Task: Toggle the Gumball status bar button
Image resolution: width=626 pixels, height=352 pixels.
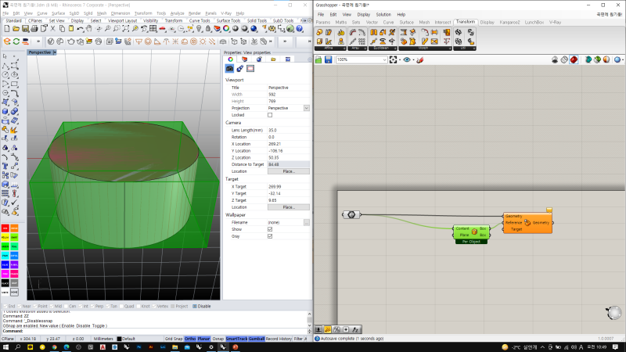Action: 256,339
